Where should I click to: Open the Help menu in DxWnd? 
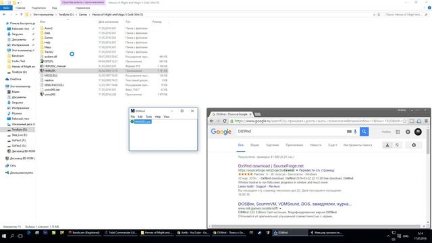pyautogui.click(x=157, y=117)
